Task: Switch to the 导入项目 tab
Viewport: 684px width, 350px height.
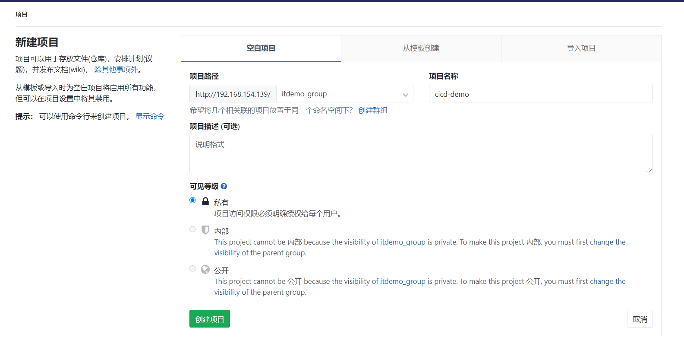Action: [581, 48]
